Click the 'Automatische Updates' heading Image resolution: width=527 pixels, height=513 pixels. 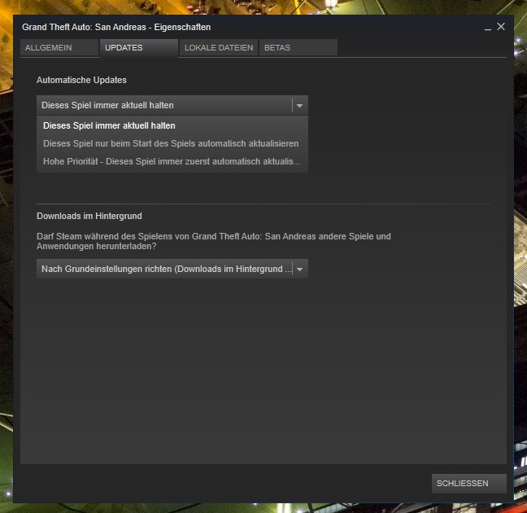pyautogui.click(x=81, y=80)
